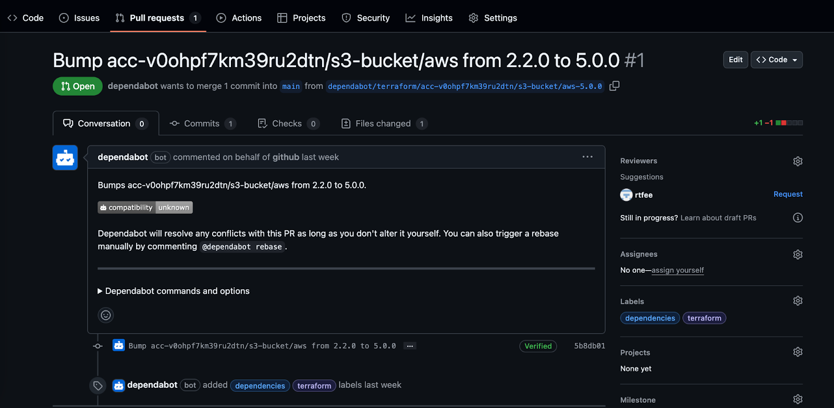Click the rtfee avatar image
Image resolution: width=834 pixels, height=408 pixels.
click(626, 195)
